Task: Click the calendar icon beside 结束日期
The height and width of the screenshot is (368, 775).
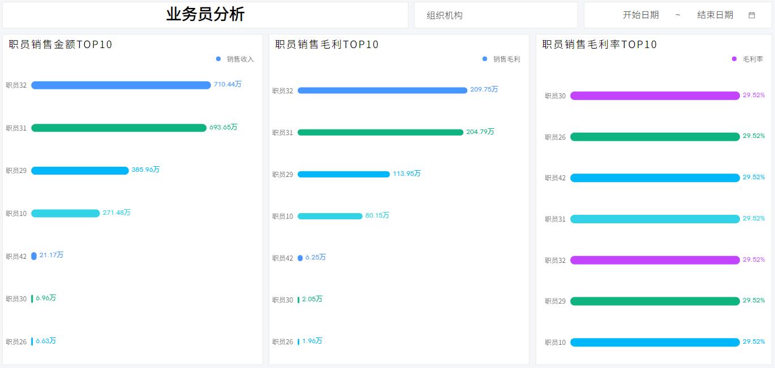Action: (x=752, y=15)
